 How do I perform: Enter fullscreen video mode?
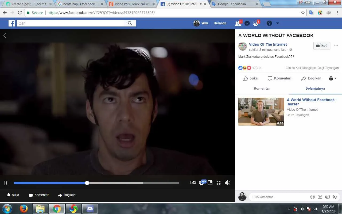[219, 183]
